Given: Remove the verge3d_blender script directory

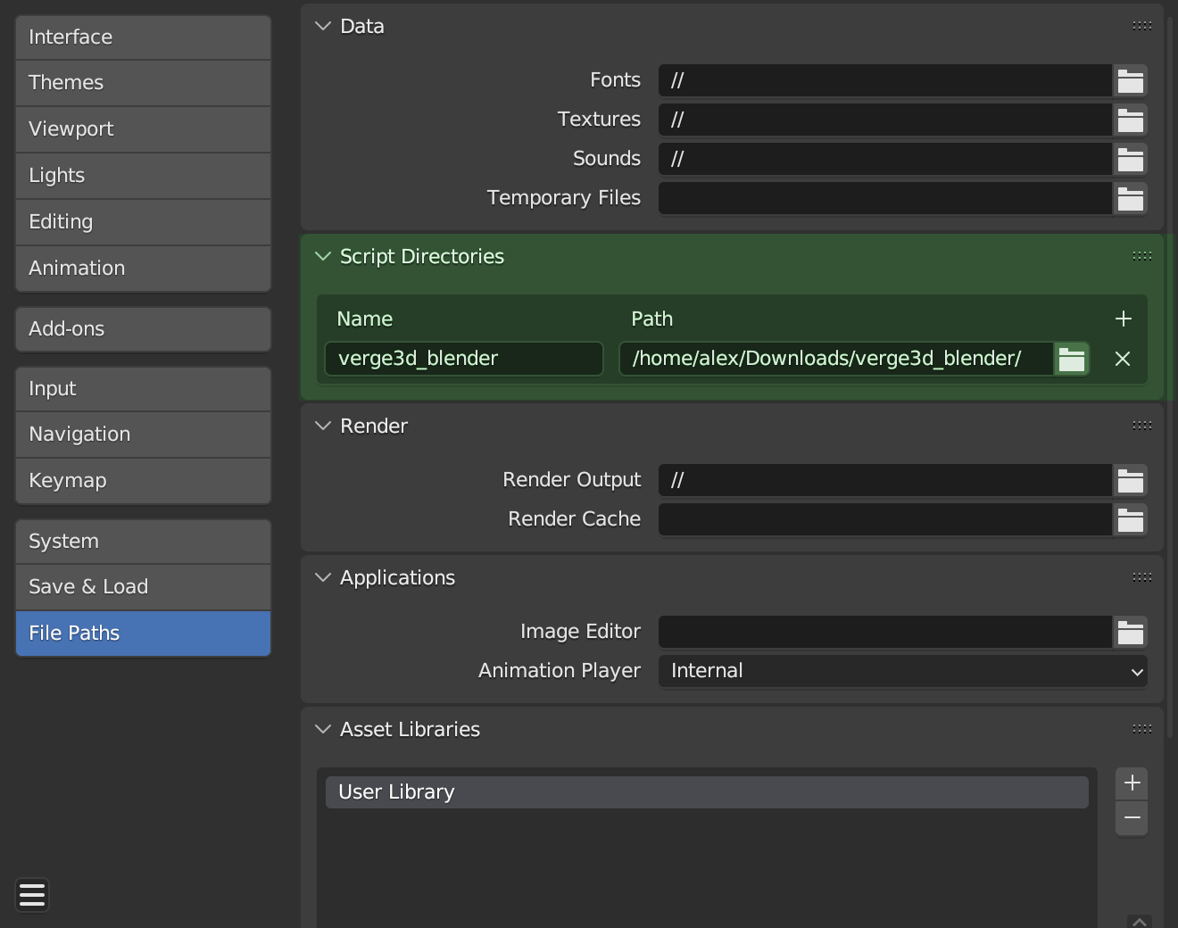Looking at the screenshot, I should point(1123,359).
